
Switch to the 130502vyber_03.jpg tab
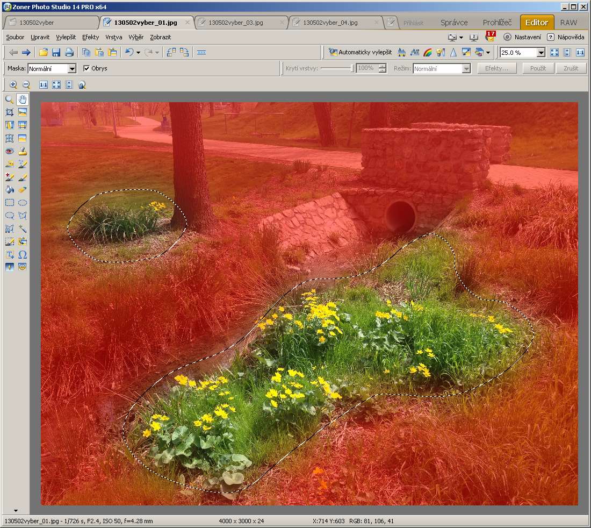tap(235, 23)
